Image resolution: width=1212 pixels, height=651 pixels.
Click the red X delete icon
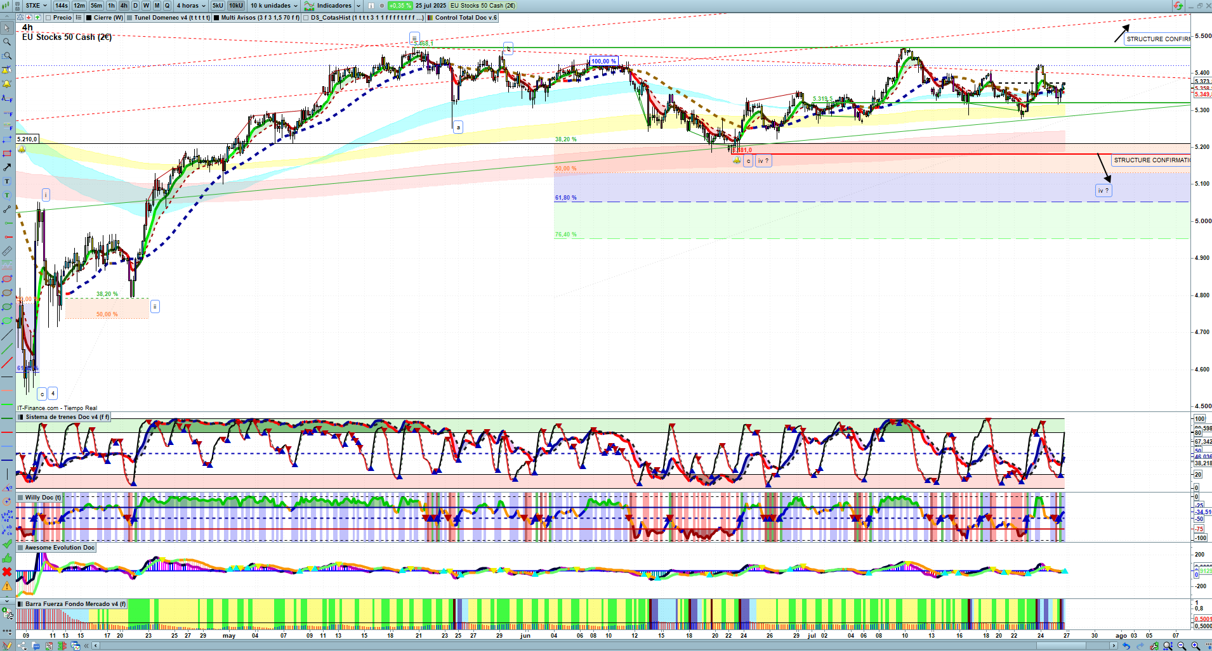click(7, 572)
